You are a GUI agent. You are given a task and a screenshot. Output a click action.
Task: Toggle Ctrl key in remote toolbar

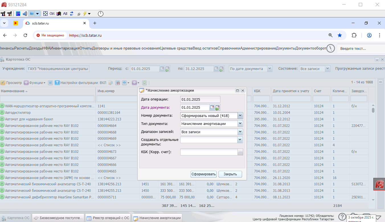52,14
